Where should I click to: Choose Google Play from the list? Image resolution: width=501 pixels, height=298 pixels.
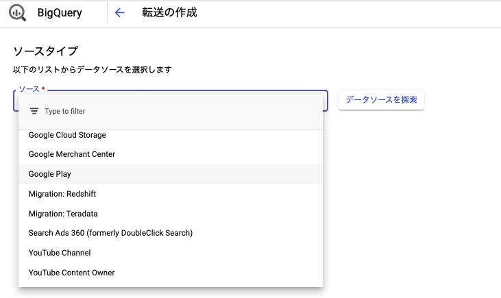(x=171, y=174)
